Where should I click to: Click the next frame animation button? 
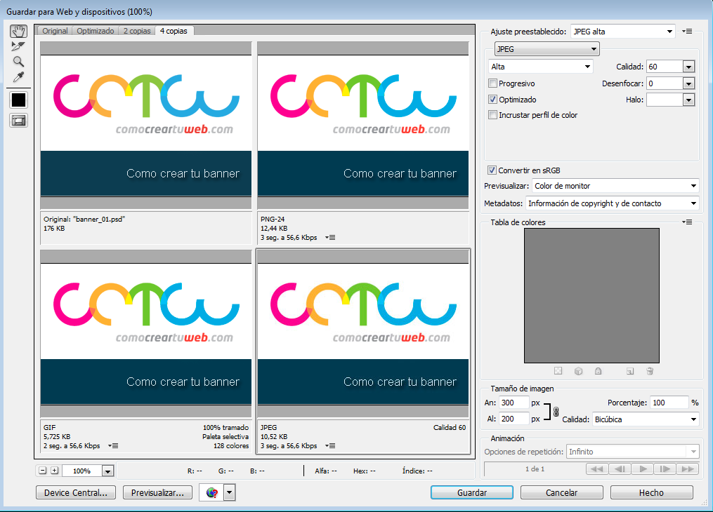(x=665, y=469)
